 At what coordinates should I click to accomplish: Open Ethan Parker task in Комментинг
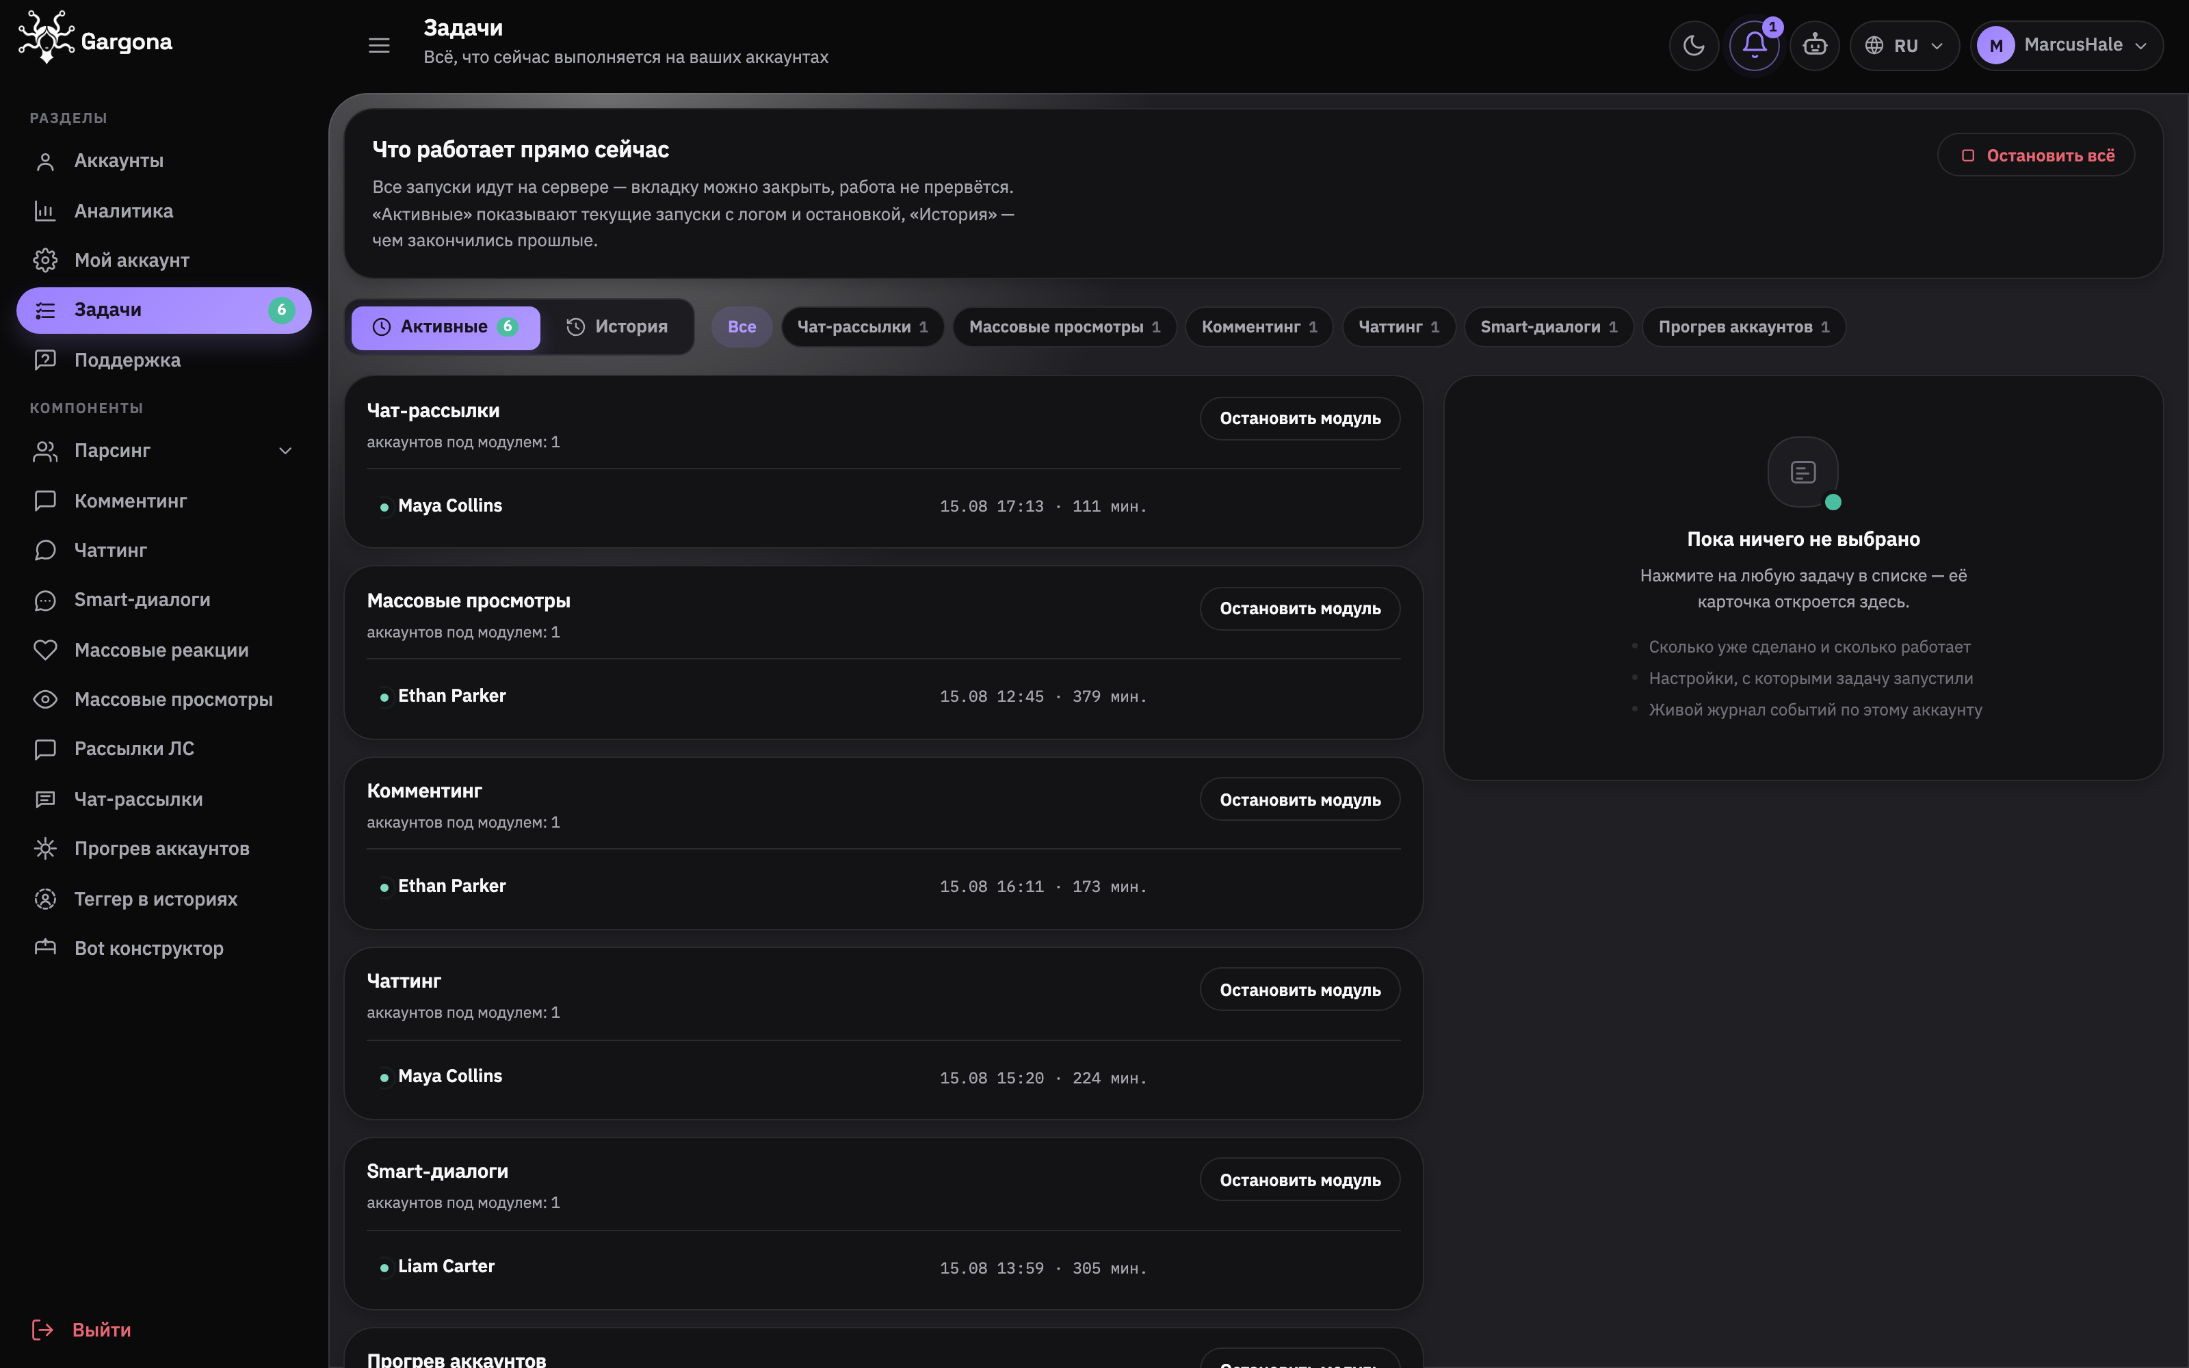pos(884,886)
